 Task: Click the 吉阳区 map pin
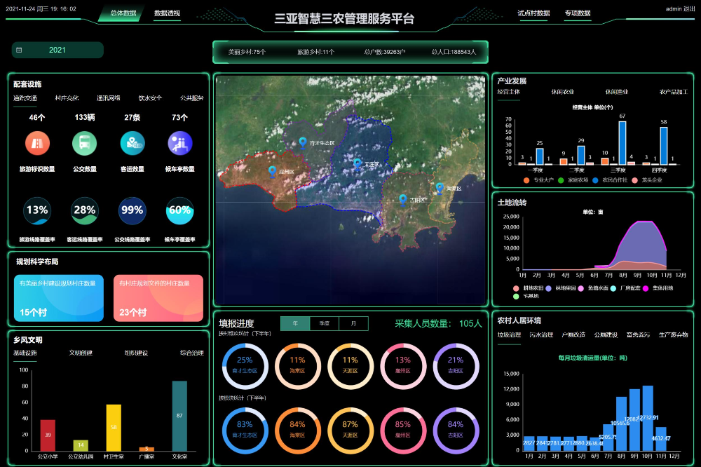pos(403,200)
